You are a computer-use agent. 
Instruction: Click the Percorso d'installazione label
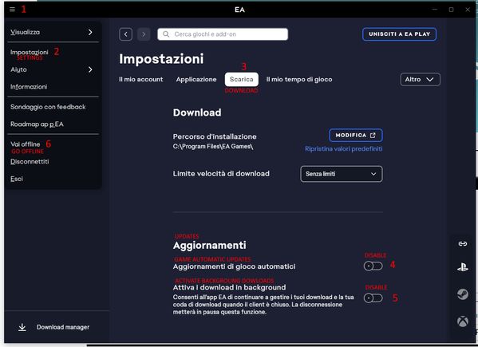(x=215, y=136)
